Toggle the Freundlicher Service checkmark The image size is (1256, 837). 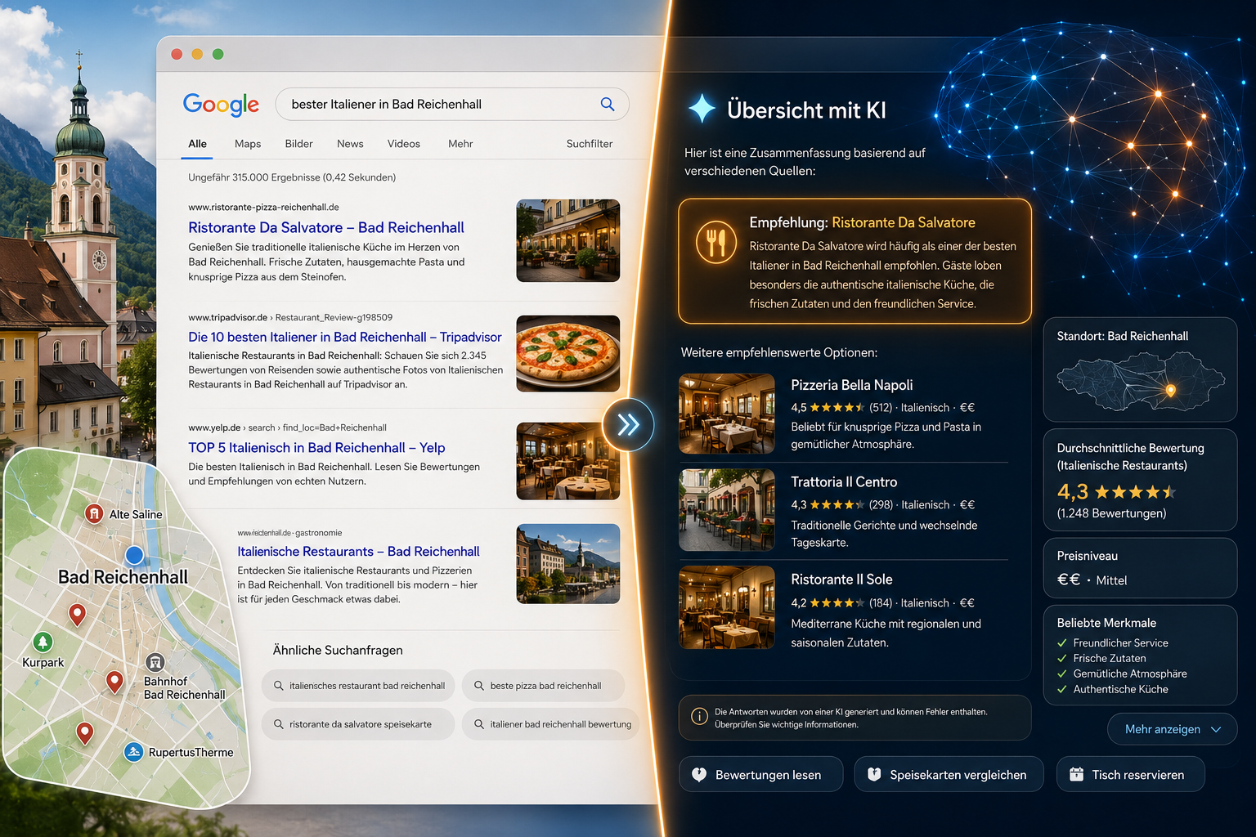click(x=1062, y=643)
